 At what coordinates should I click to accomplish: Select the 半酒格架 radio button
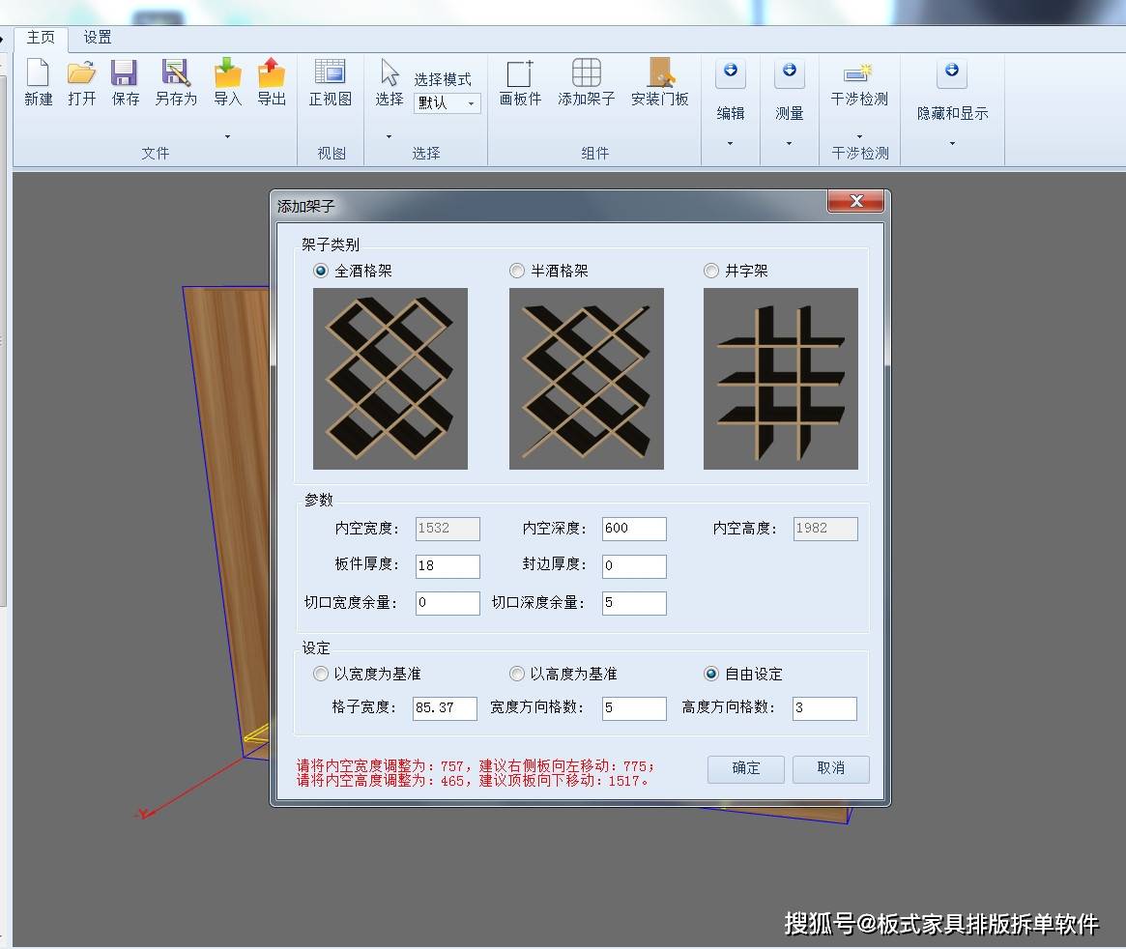pos(517,272)
